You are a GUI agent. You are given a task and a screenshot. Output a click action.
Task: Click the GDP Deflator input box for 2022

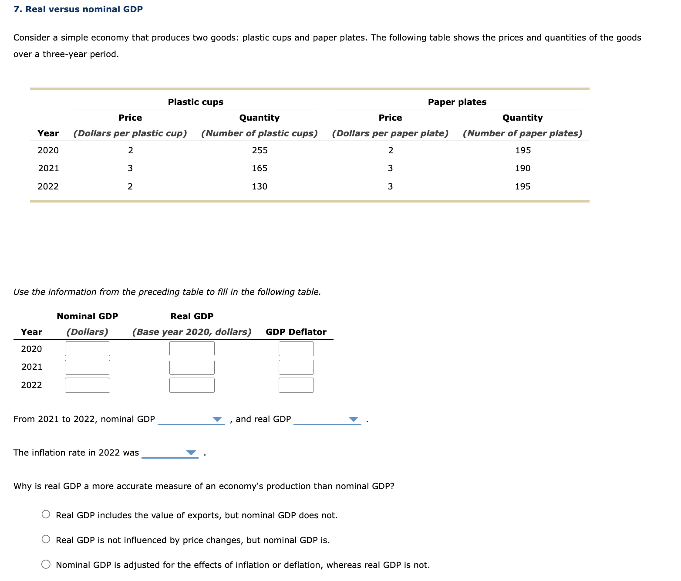point(296,385)
